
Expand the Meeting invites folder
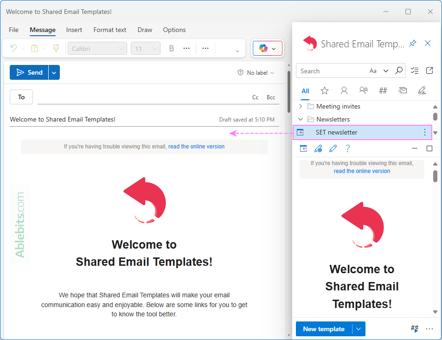click(x=300, y=106)
